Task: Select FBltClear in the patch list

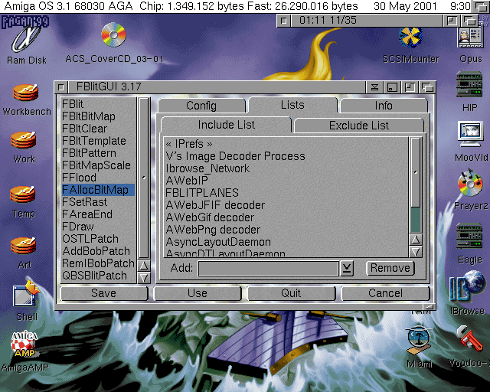Action: 98,129
